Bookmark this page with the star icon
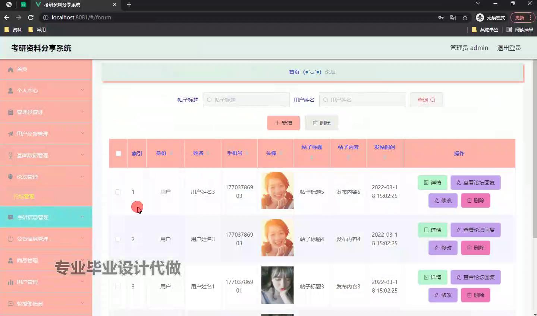 [465, 18]
